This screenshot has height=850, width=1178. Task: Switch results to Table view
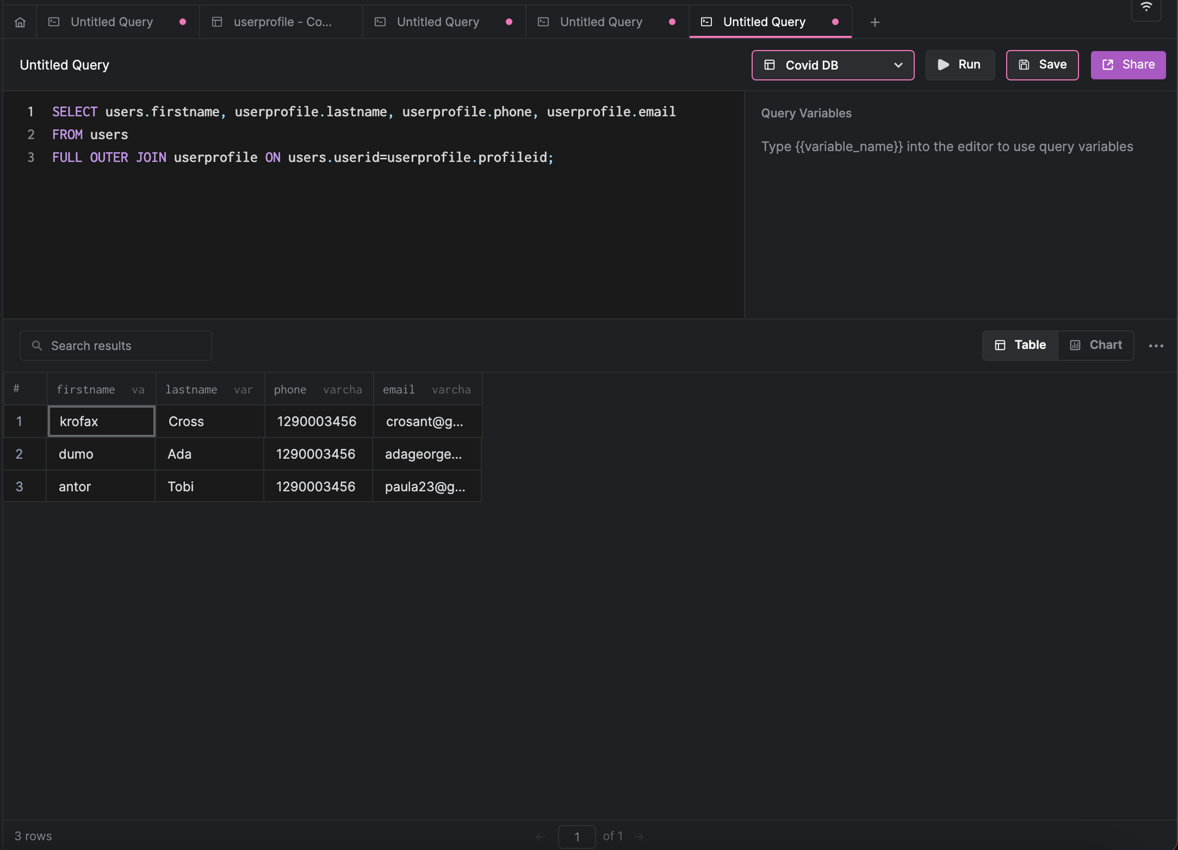click(x=1020, y=345)
